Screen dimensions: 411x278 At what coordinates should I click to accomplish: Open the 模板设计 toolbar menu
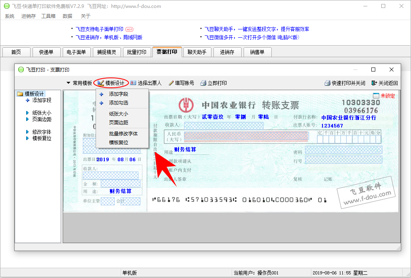111,83
